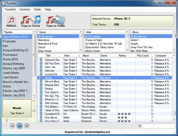Screen dimensions: 178x136
Task: Click the Genre list scroll down arrow
Action: (81, 50)
